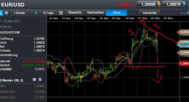Click the cyan 1,3154 price axis tag

[x=183, y=45]
